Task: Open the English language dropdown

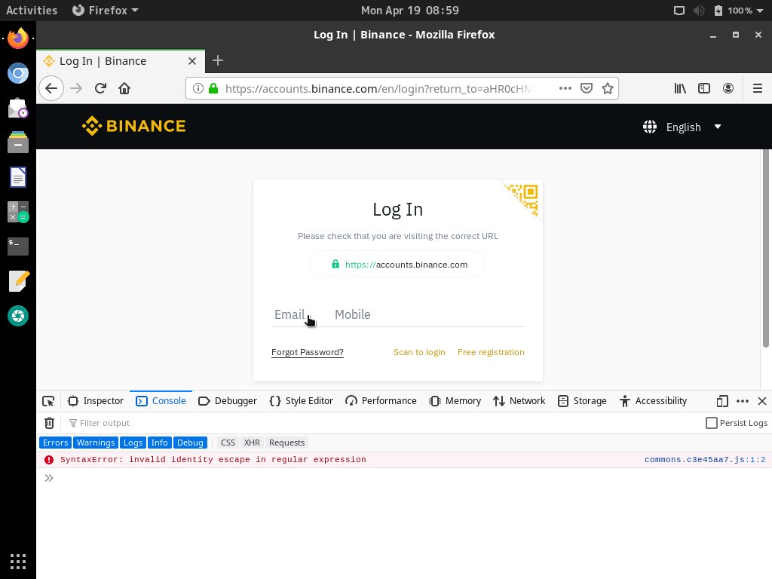Action: [x=682, y=127]
